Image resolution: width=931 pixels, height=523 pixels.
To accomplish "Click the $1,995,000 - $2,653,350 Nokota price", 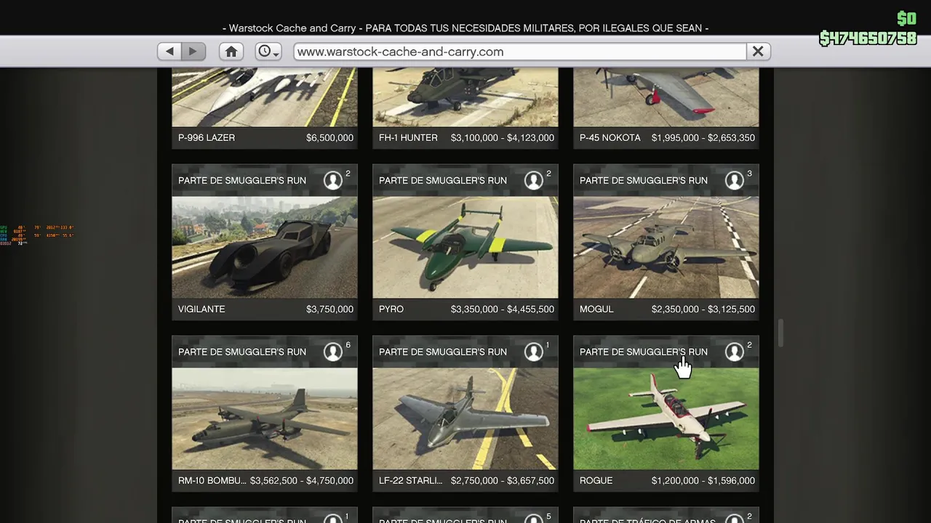I will [x=703, y=137].
